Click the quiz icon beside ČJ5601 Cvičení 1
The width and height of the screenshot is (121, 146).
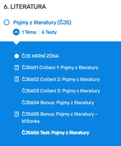17,68
